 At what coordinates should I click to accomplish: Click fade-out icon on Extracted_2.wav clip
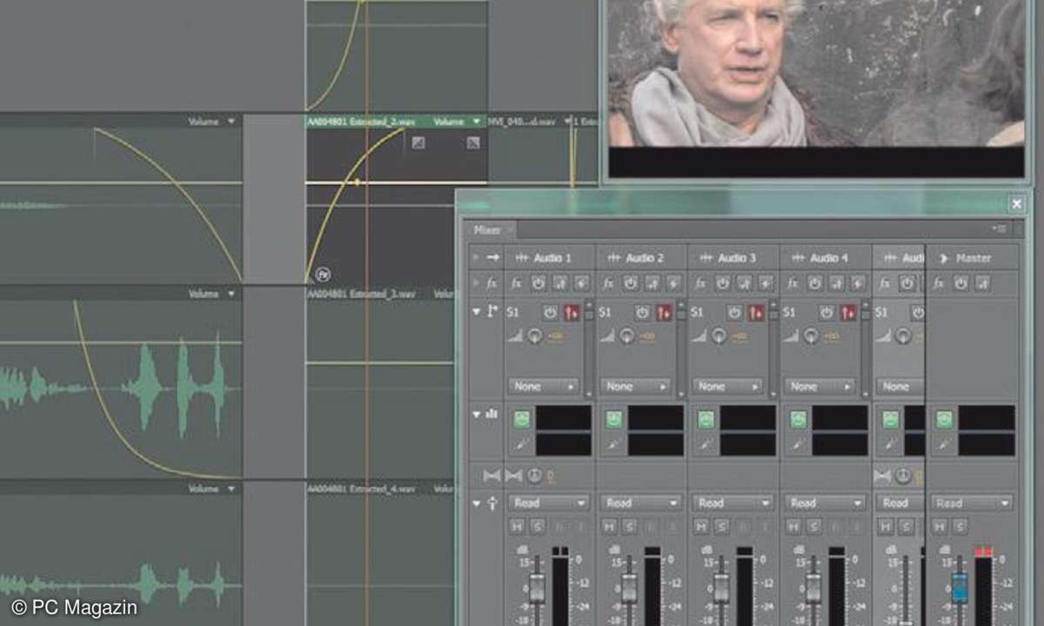pos(473,143)
